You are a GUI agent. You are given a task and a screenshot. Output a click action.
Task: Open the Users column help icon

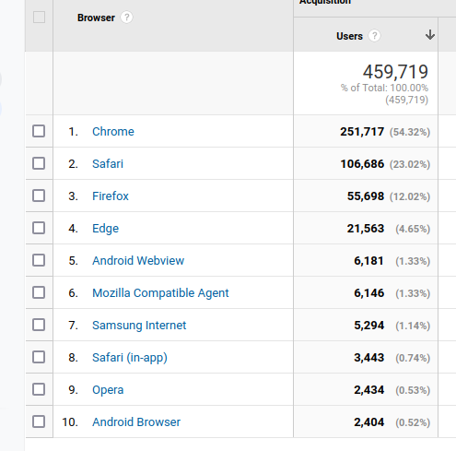pos(374,36)
